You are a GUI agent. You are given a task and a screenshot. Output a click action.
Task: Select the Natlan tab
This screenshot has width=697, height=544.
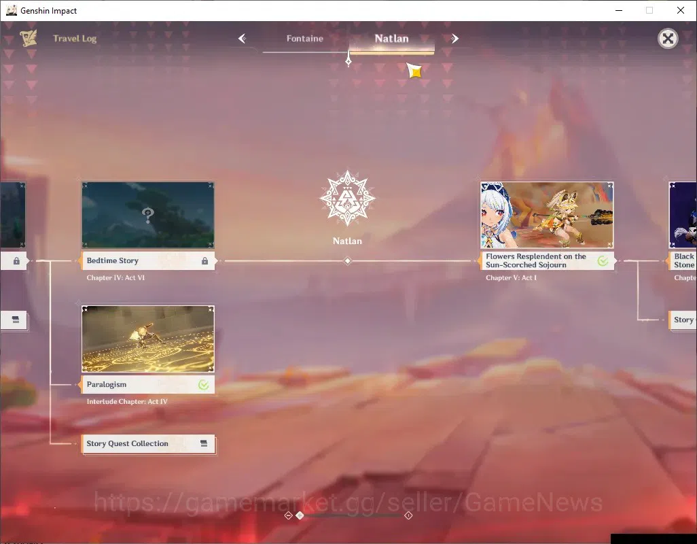391,39
